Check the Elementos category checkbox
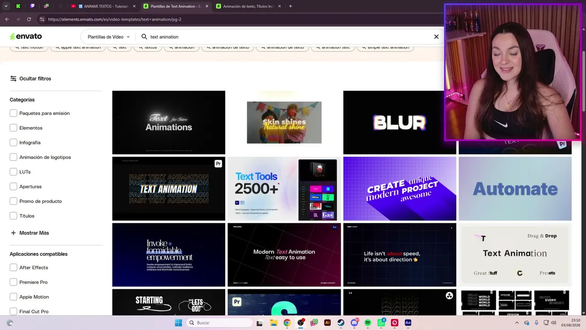Screen dimensions: 586x330 point(13,128)
